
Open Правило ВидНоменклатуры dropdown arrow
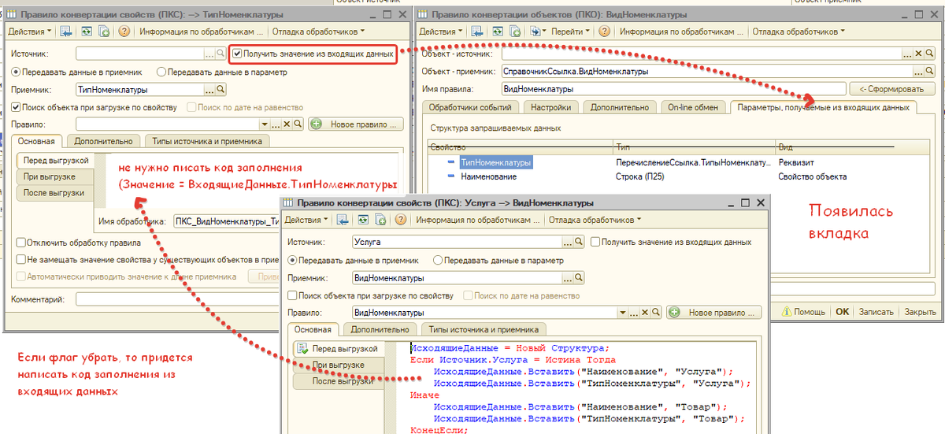(622, 313)
